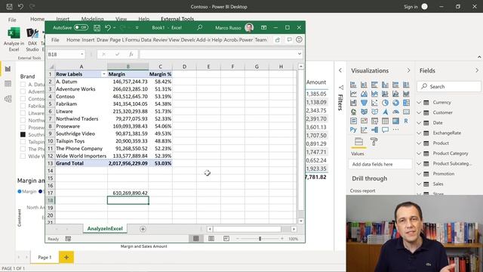The image size is (483, 272).
Task: Switch to Power BI Model view icon
Action: pos(8,99)
